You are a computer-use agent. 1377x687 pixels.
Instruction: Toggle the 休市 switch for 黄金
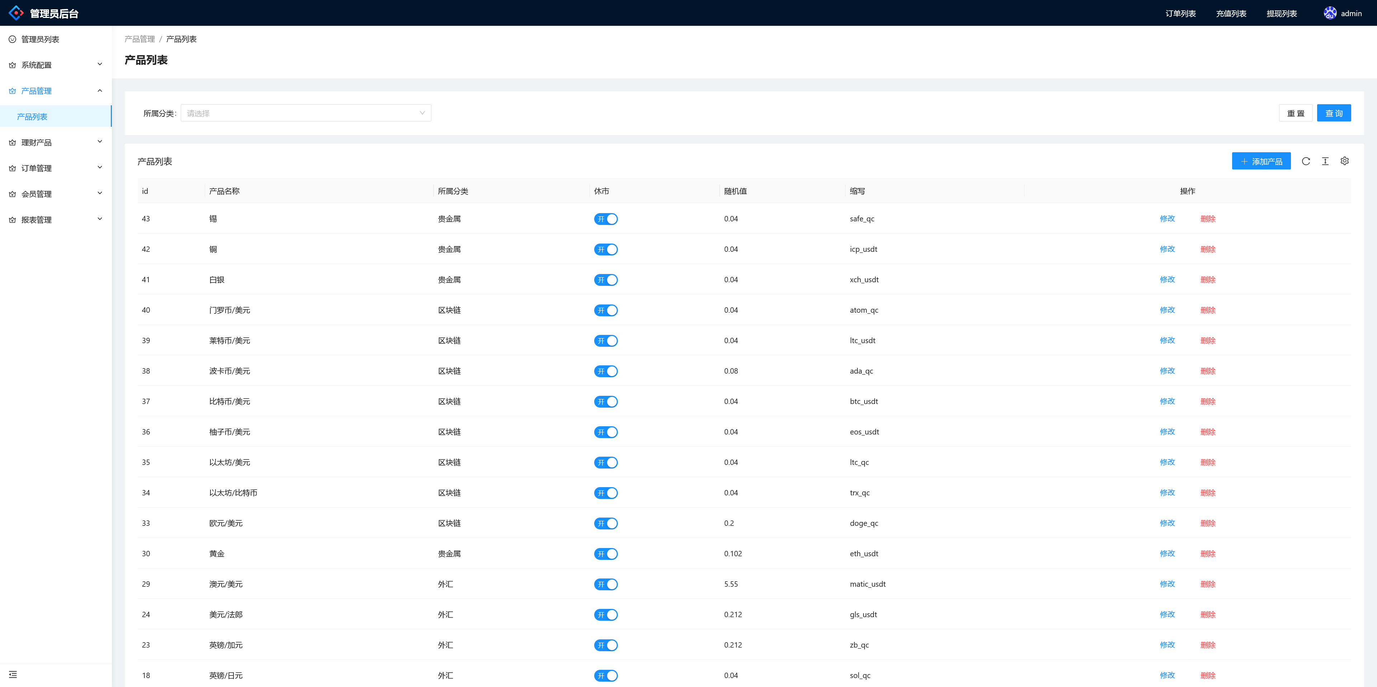point(606,553)
